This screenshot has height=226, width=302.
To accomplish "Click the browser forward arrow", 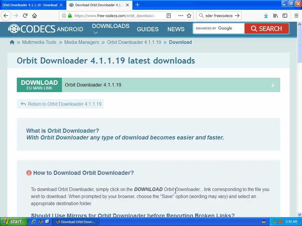I will [x=16, y=16].
